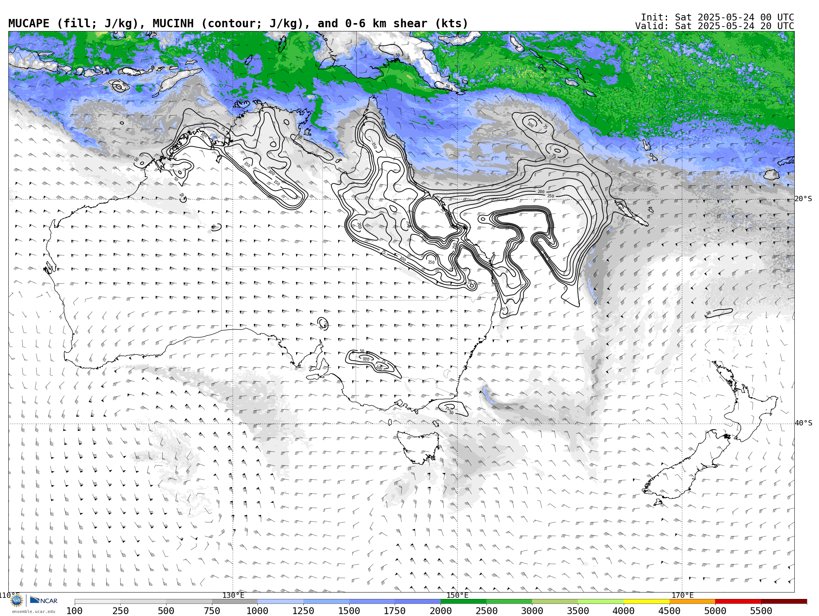
Task: Pick the lime 3500–4000 swatch
Action: tap(601, 602)
